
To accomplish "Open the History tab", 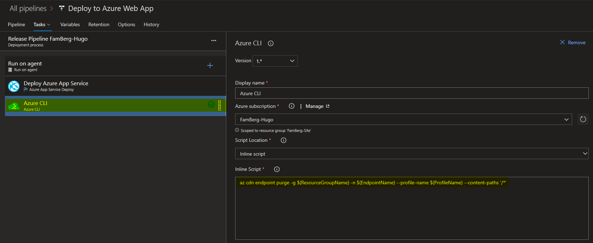I will tap(151, 24).
